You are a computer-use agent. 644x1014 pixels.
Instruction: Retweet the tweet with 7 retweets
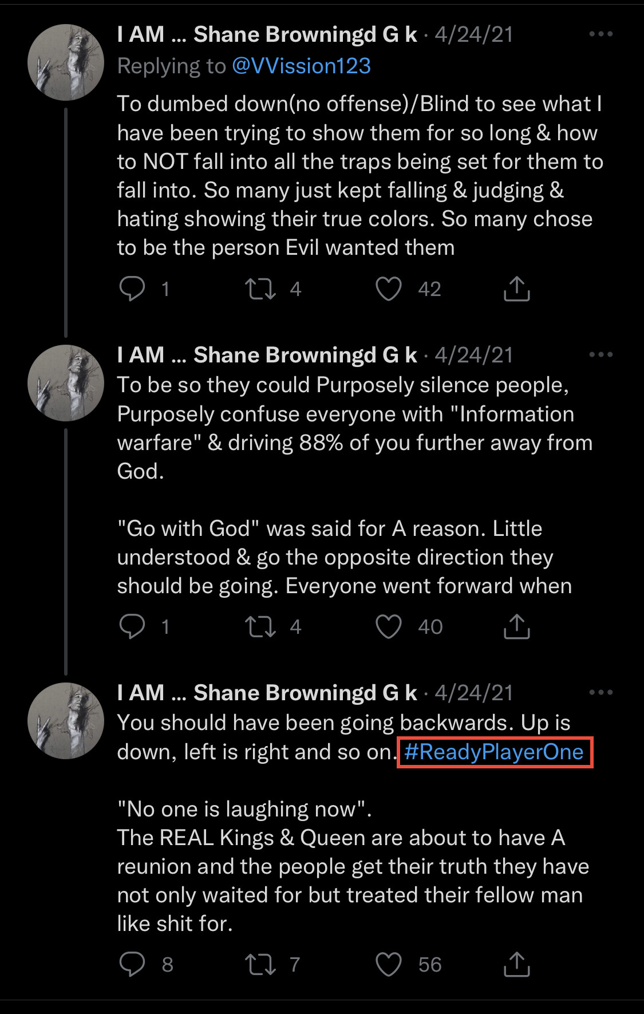click(x=260, y=964)
